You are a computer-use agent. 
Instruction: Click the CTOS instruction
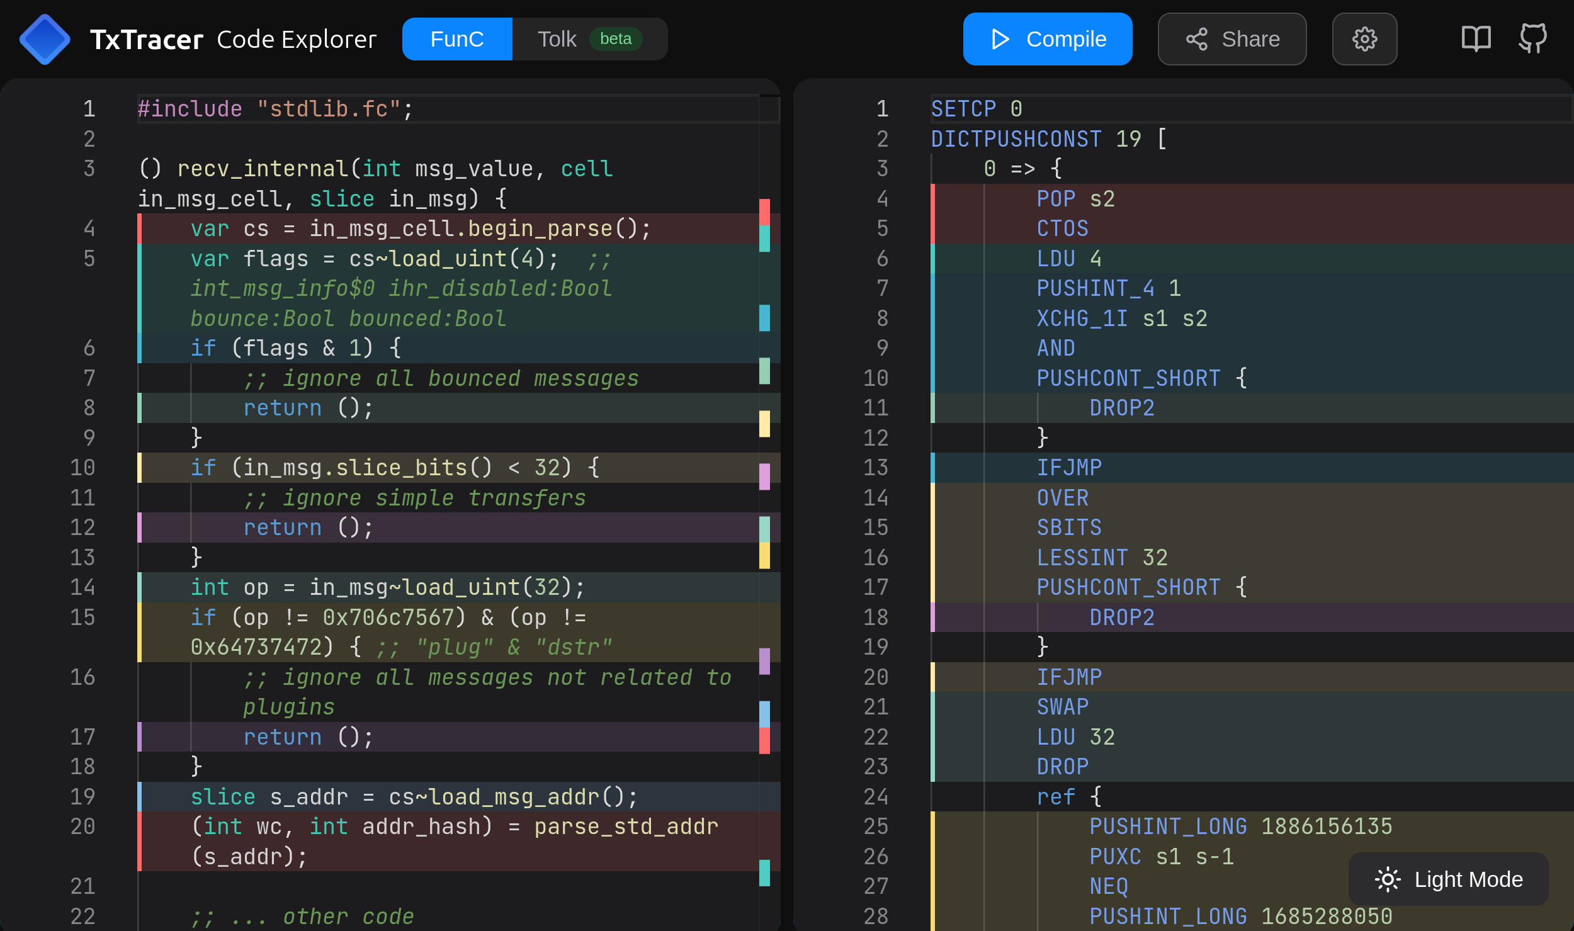point(1063,229)
